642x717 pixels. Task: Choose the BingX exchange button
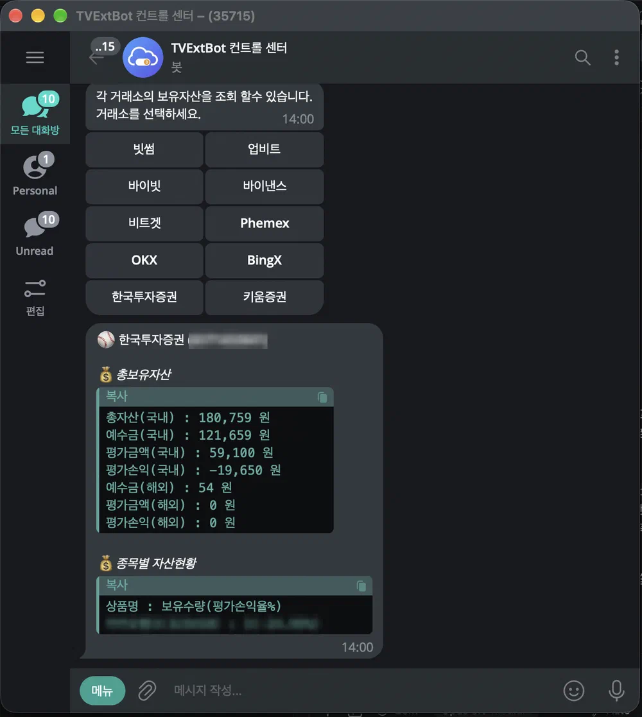[x=265, y=261]
